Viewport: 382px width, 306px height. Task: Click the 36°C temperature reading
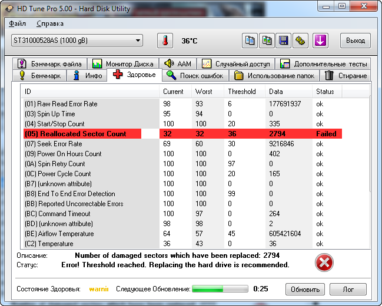pyautogui.click(x=190, y=41)
